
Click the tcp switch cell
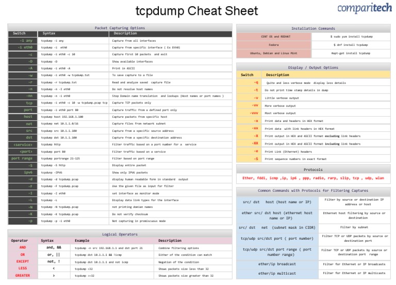(x=23, y=103)
